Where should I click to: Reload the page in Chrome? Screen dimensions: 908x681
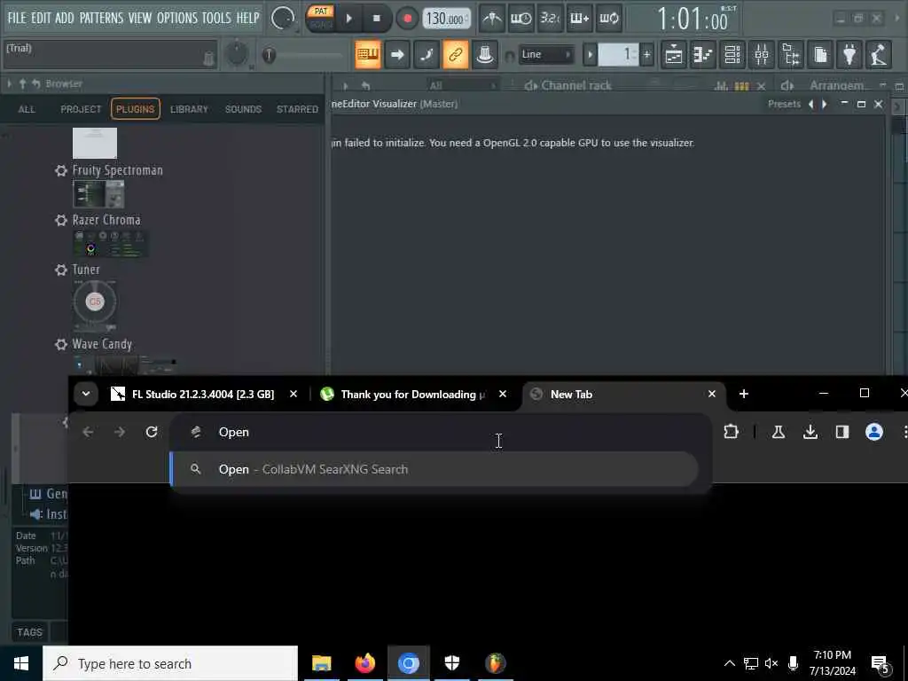(151, 432)
